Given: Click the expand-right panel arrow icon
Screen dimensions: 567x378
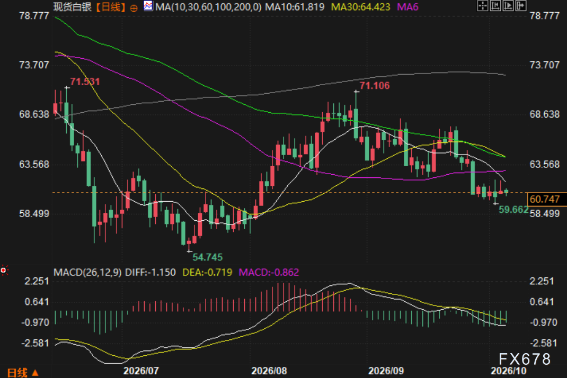Looking at the screenshot, I should [x=521, y=5].
